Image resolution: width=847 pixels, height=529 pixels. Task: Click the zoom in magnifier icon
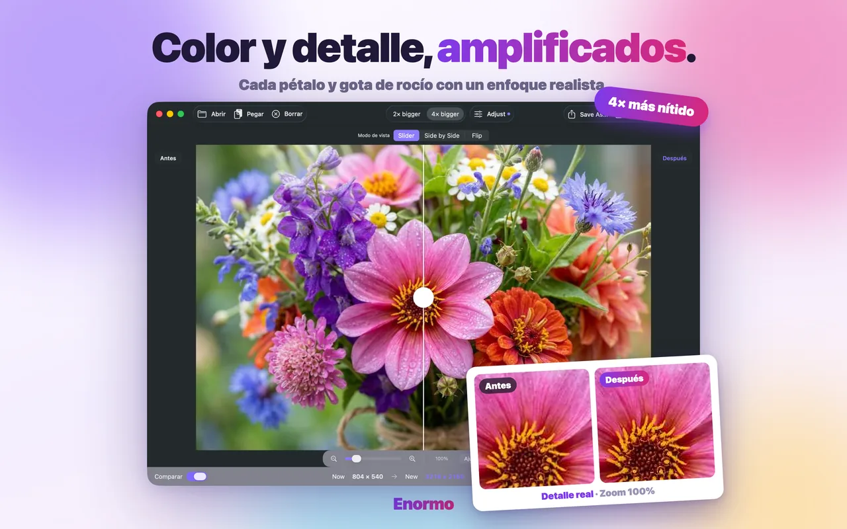pos(412,458)
